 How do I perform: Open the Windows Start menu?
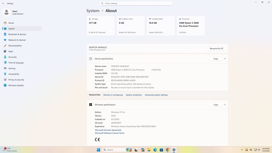point(98,150)
